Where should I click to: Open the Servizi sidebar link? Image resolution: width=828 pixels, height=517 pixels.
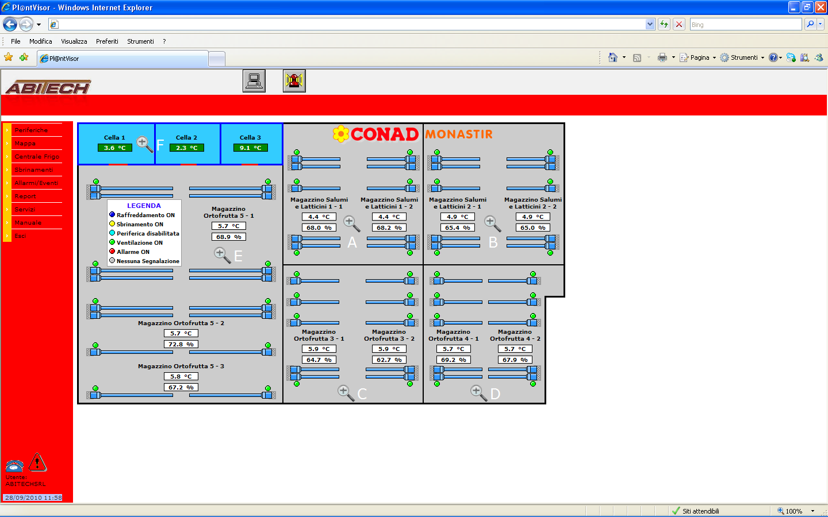tap(25, 210)
